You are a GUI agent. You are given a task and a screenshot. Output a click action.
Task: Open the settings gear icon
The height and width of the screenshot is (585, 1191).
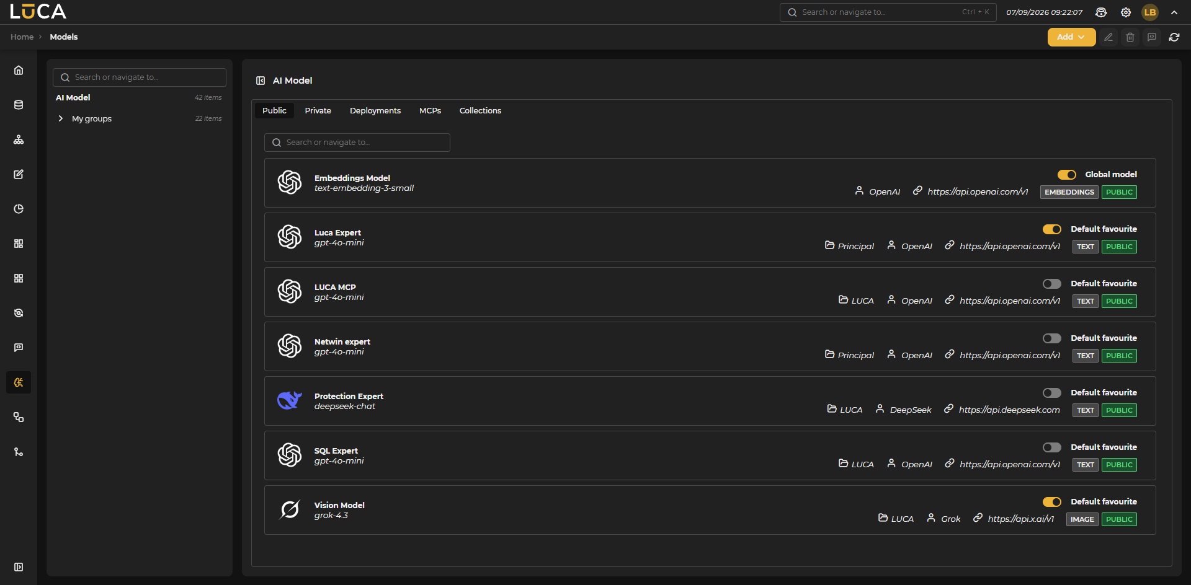(1126, 12)
